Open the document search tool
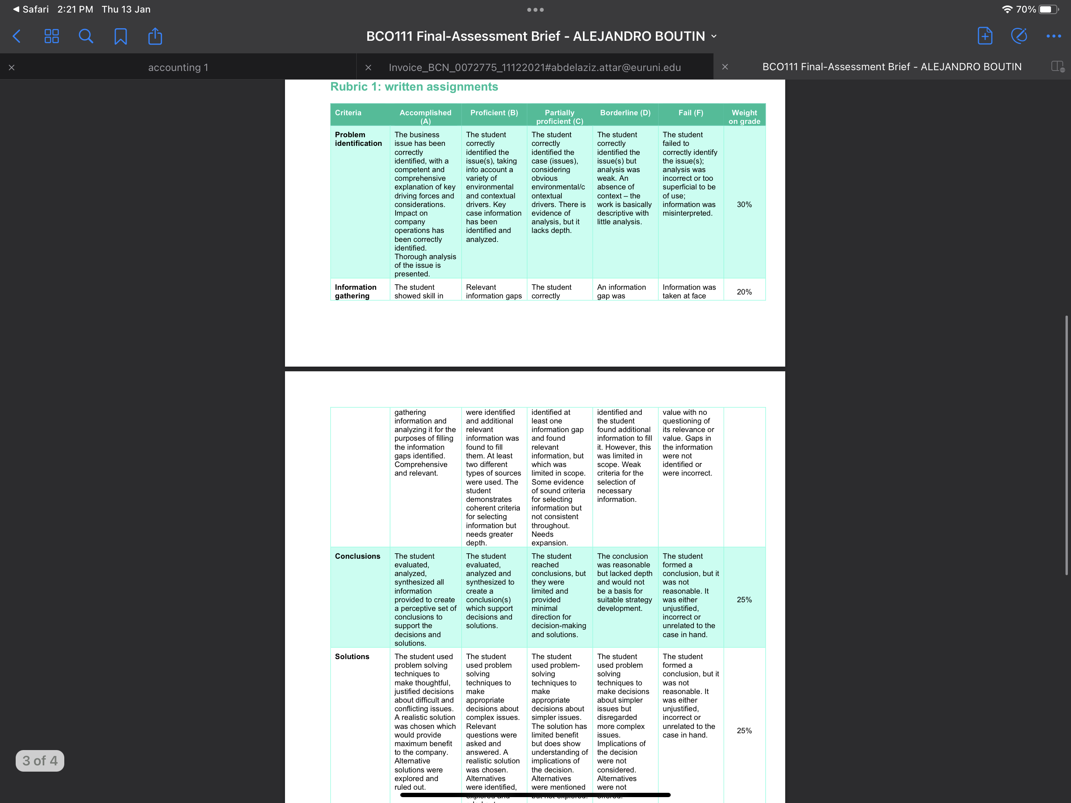Image resolution: width=1071 pixels, height=803 pixels. click(86, 36)
